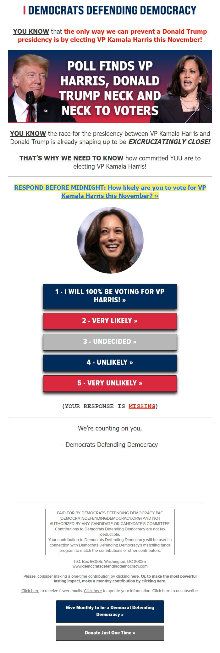
Task: Click the Democrats Defending Democracy header logo
Action: (x=110, y=10)
